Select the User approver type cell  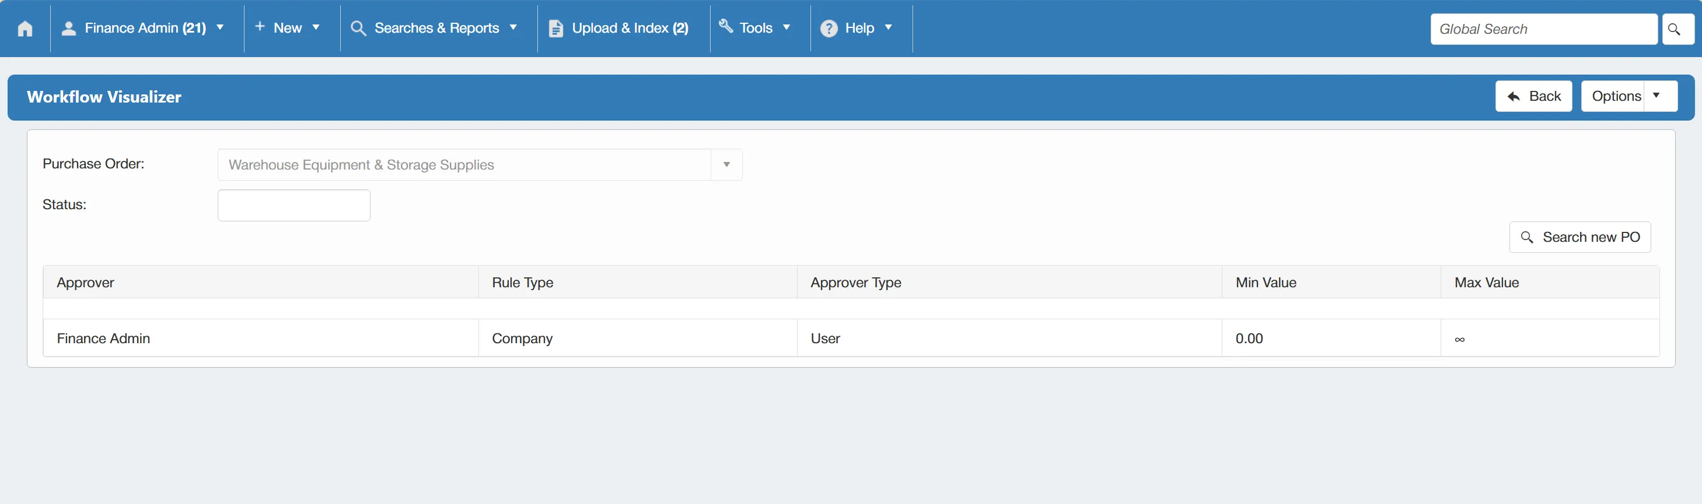tap(1009, 339)
